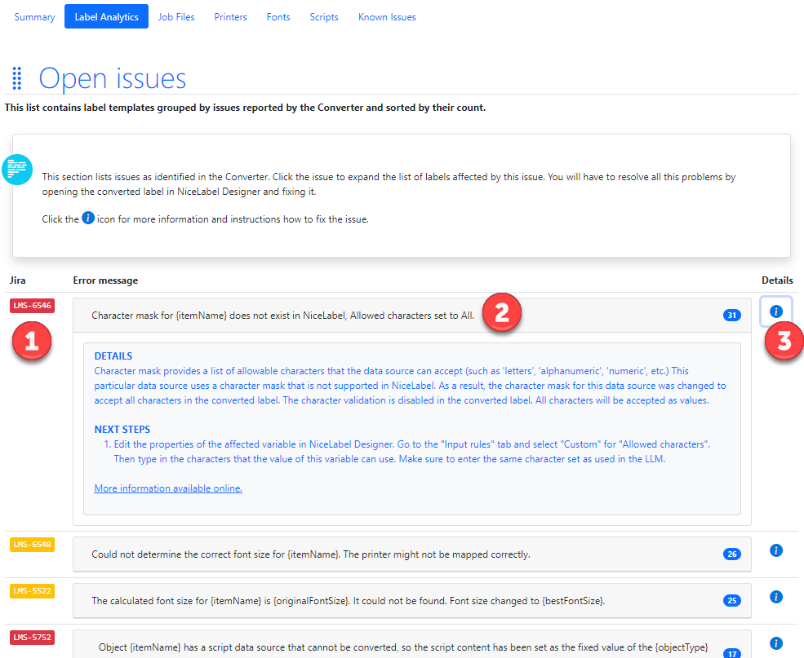Switch to the Known Issues tab

pos(387,17)
